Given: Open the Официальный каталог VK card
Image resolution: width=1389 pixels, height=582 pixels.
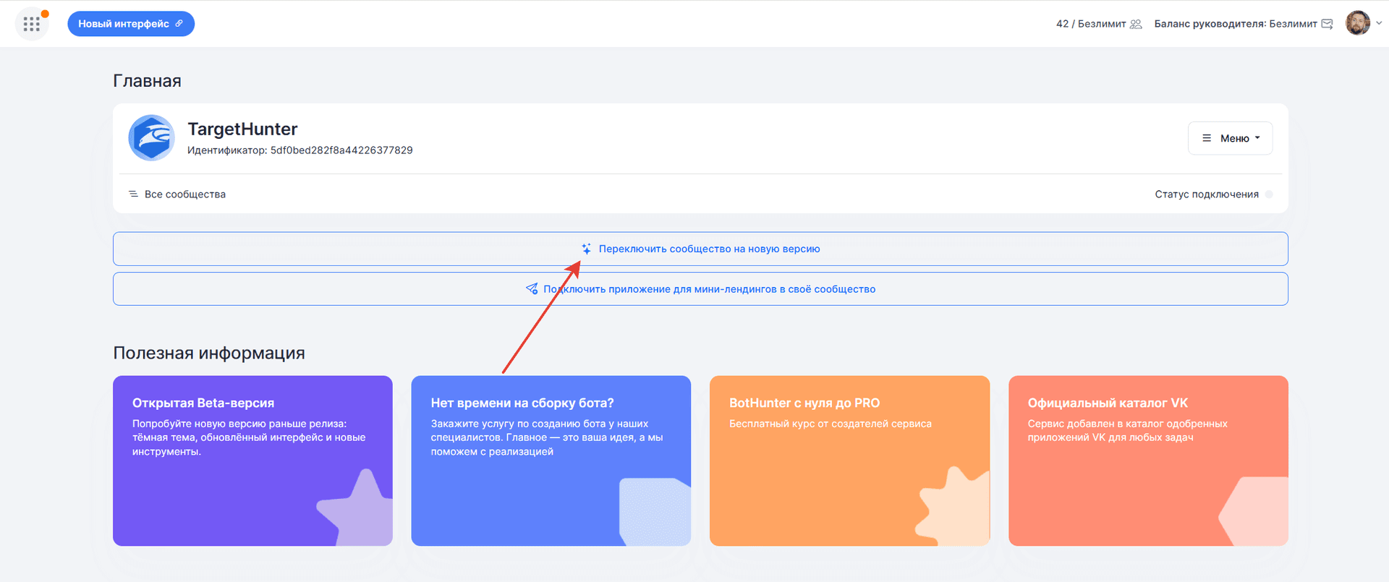Looking at the screenshot, I should click(x=1148, y=461).
